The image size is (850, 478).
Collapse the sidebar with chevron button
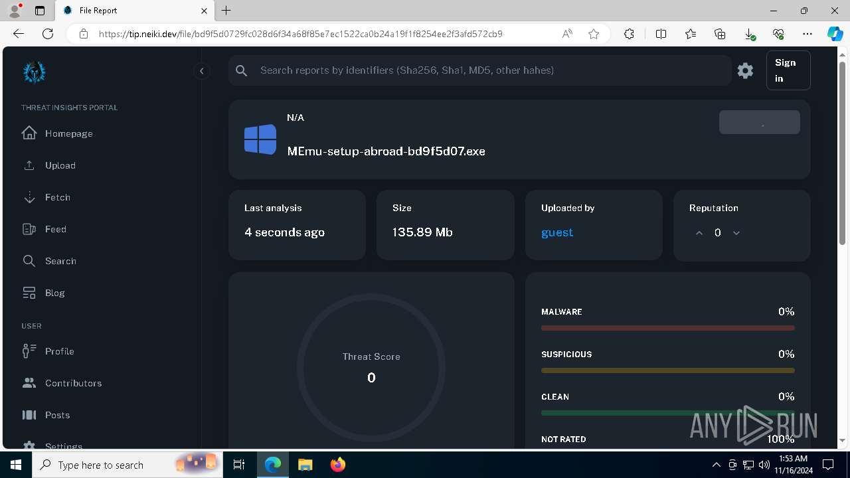pyautogui.click(x=201, y=71)
